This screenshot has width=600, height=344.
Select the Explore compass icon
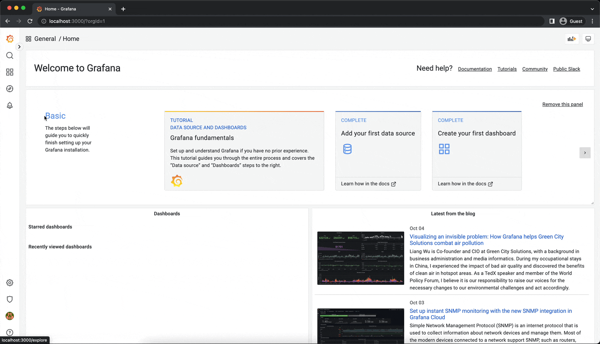10,89
